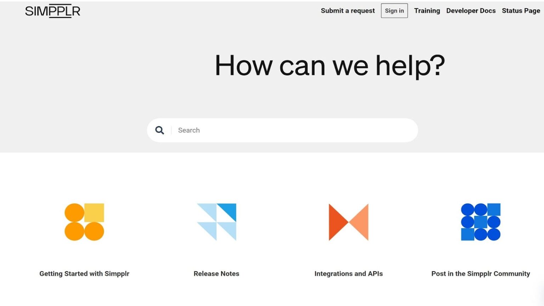
Task: Open the blue grid Community icon
Action: 480,222
